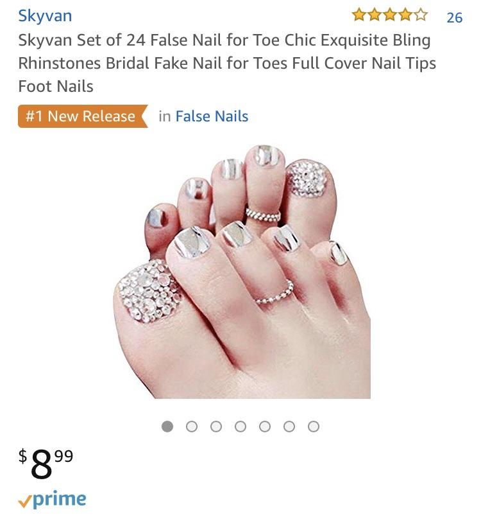481x528 pixels.
Task: Select the first carousel dot indicator
Action: tap(168, 425)
